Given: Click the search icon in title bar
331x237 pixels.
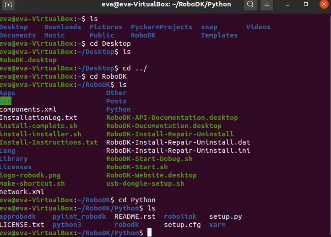Looking at the screenshot, I should [x=250, y=5].
